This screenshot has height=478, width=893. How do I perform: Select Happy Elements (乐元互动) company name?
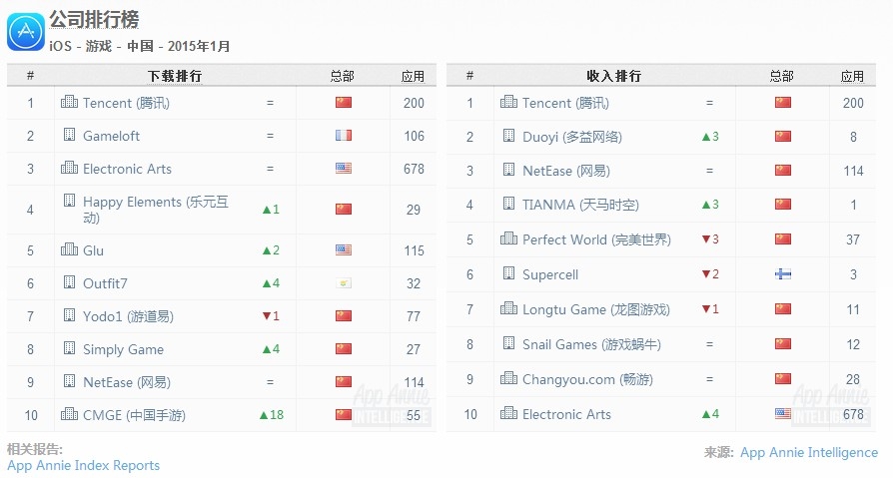[155, 210]
